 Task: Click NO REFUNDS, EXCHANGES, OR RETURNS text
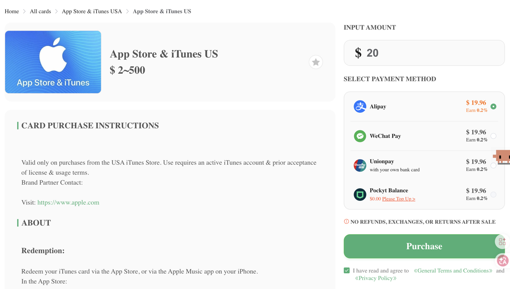tap(423, 222)
